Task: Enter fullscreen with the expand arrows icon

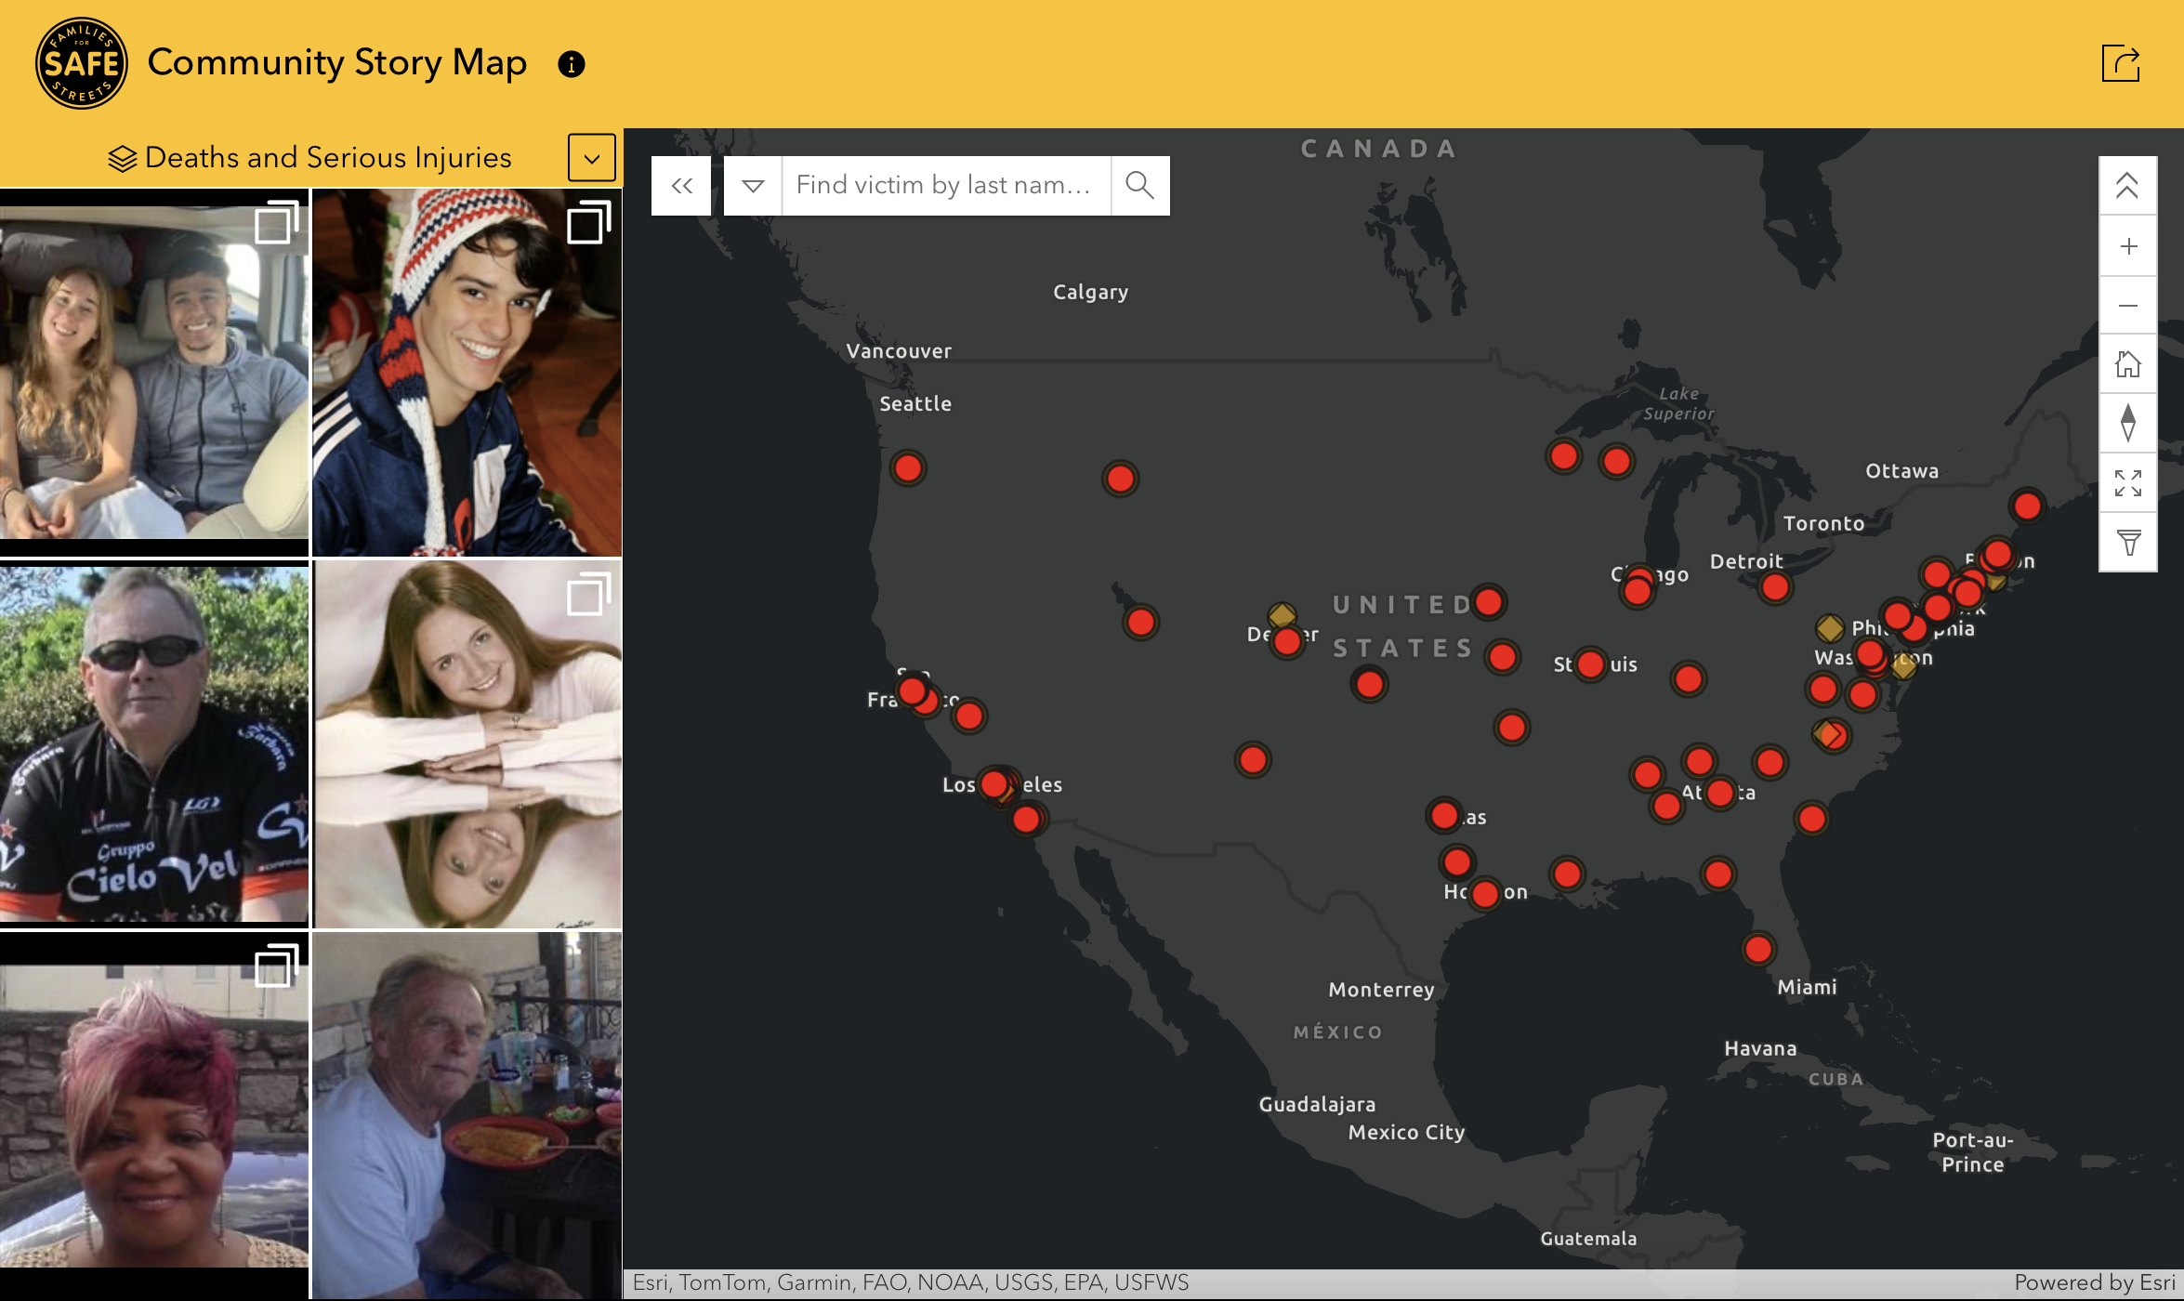Action: pyautogui.click(x=2128, y=483)
